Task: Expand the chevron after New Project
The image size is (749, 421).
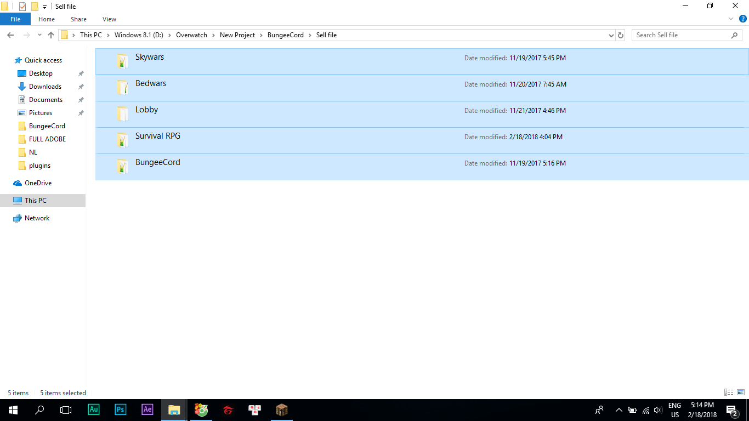Action: [262, 35]
